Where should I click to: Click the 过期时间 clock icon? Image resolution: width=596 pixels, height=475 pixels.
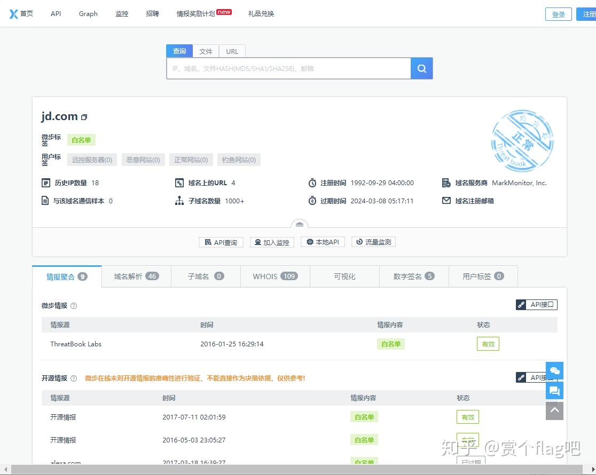pos(312,201)
